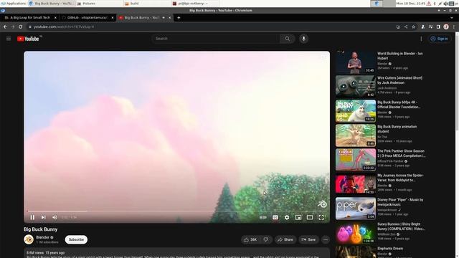The height and width of the screenshot is (258, 459).
Task: Open Disney Pixar Piper video thumbnail
Action: pos(356,209)
